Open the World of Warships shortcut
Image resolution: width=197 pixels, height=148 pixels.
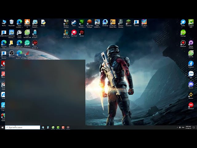121,23
